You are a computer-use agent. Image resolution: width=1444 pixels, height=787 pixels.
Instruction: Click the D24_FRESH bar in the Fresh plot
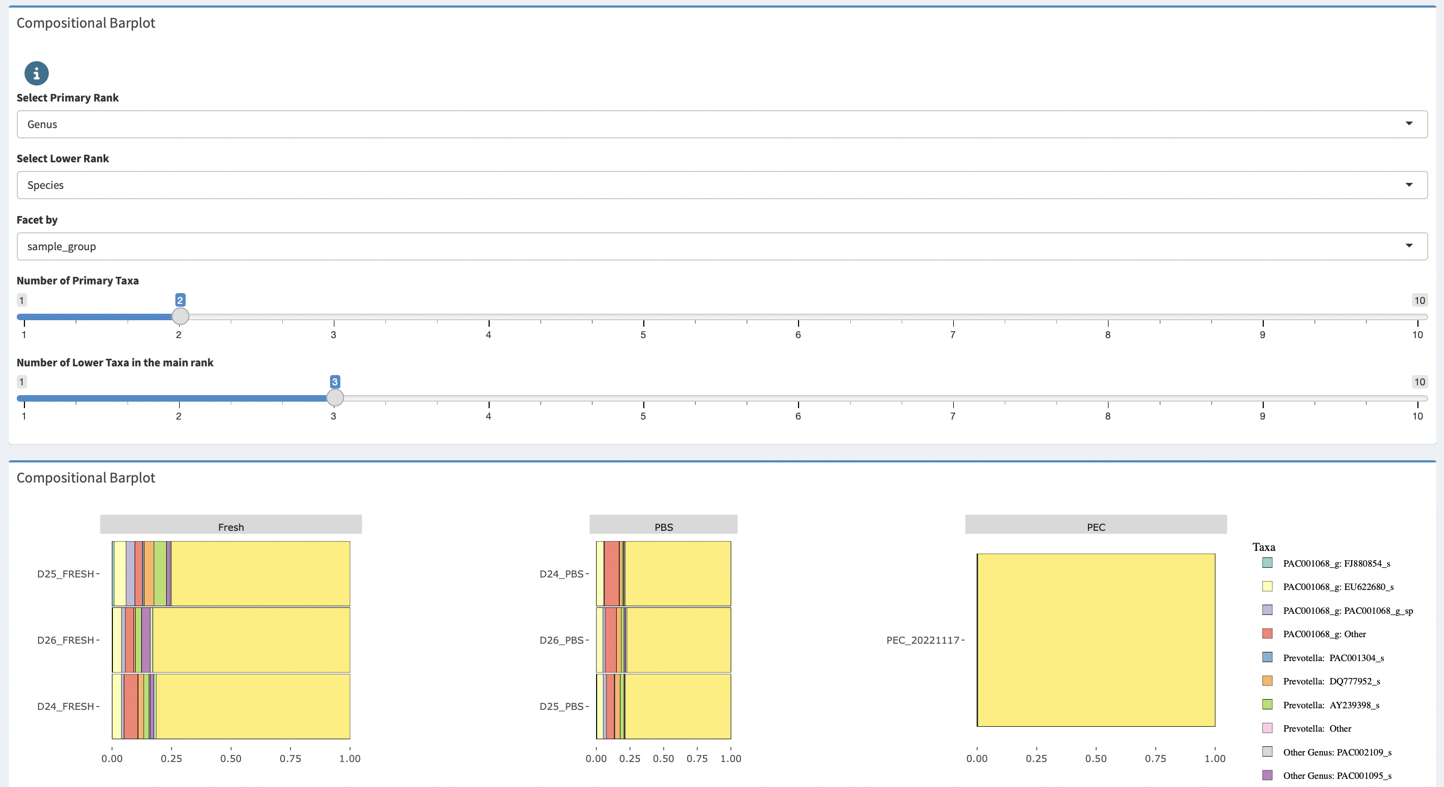[x=231, y=706]
